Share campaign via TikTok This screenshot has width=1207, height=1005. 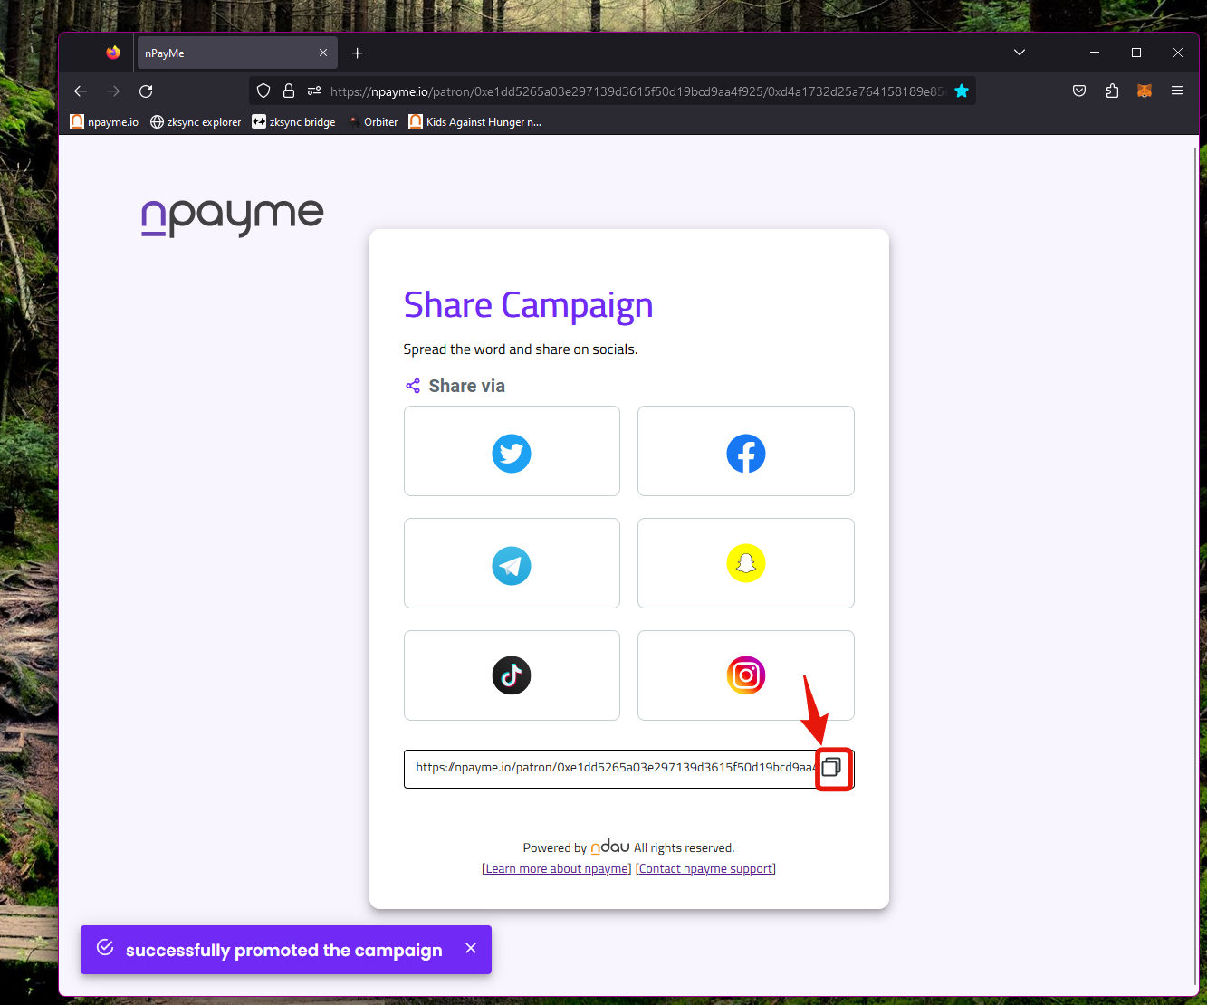(512, 675)
